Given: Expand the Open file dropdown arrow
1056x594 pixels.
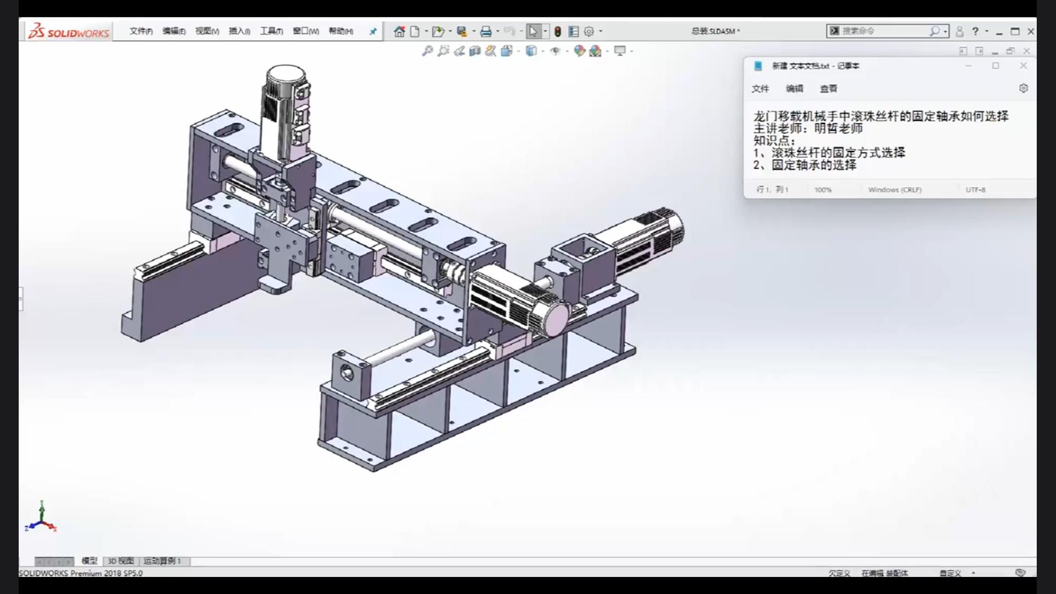Looking at the screenshot, I should click(x=450, y=31).
